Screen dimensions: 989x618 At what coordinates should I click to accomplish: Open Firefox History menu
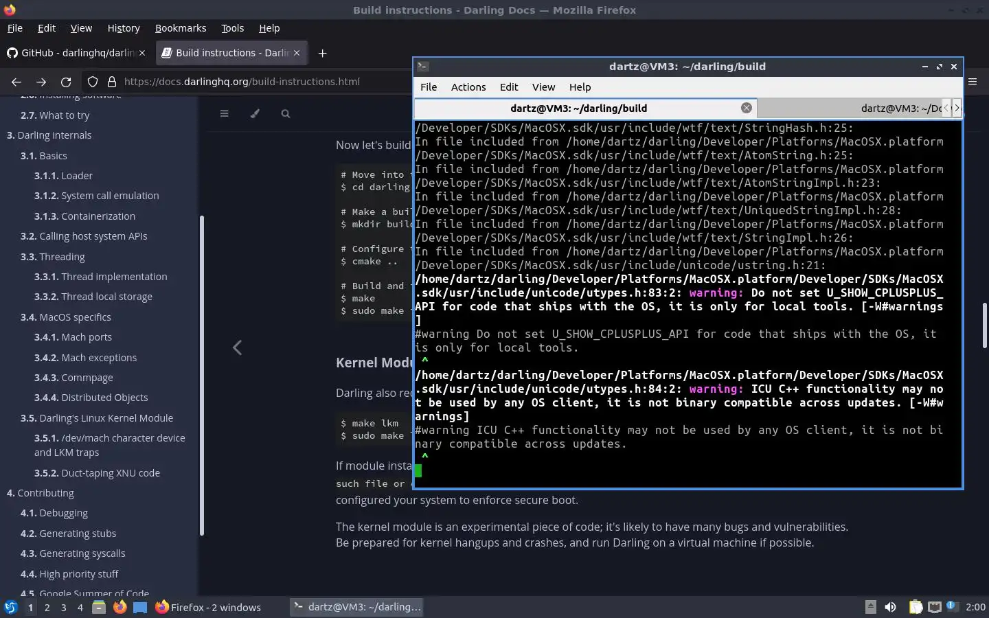pos(124,28)
